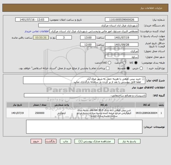Click quantity cell 2500000

pyautogui.click(x=40, y=113)
